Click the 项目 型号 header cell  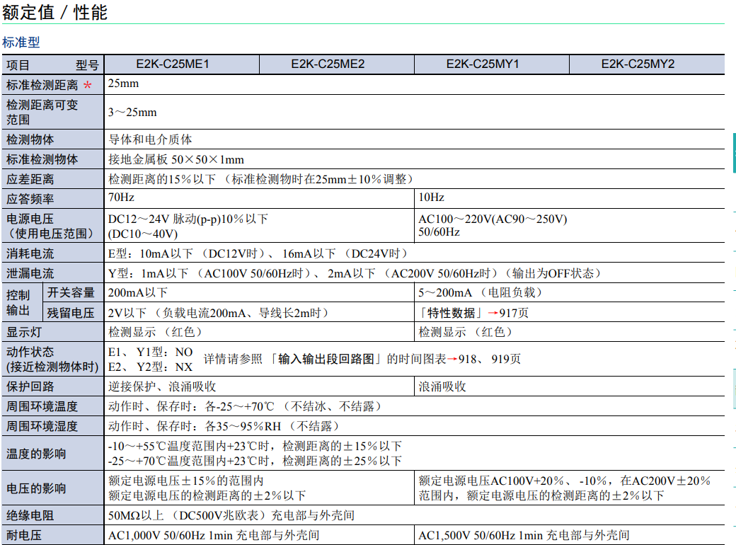[x=52, y=65]
